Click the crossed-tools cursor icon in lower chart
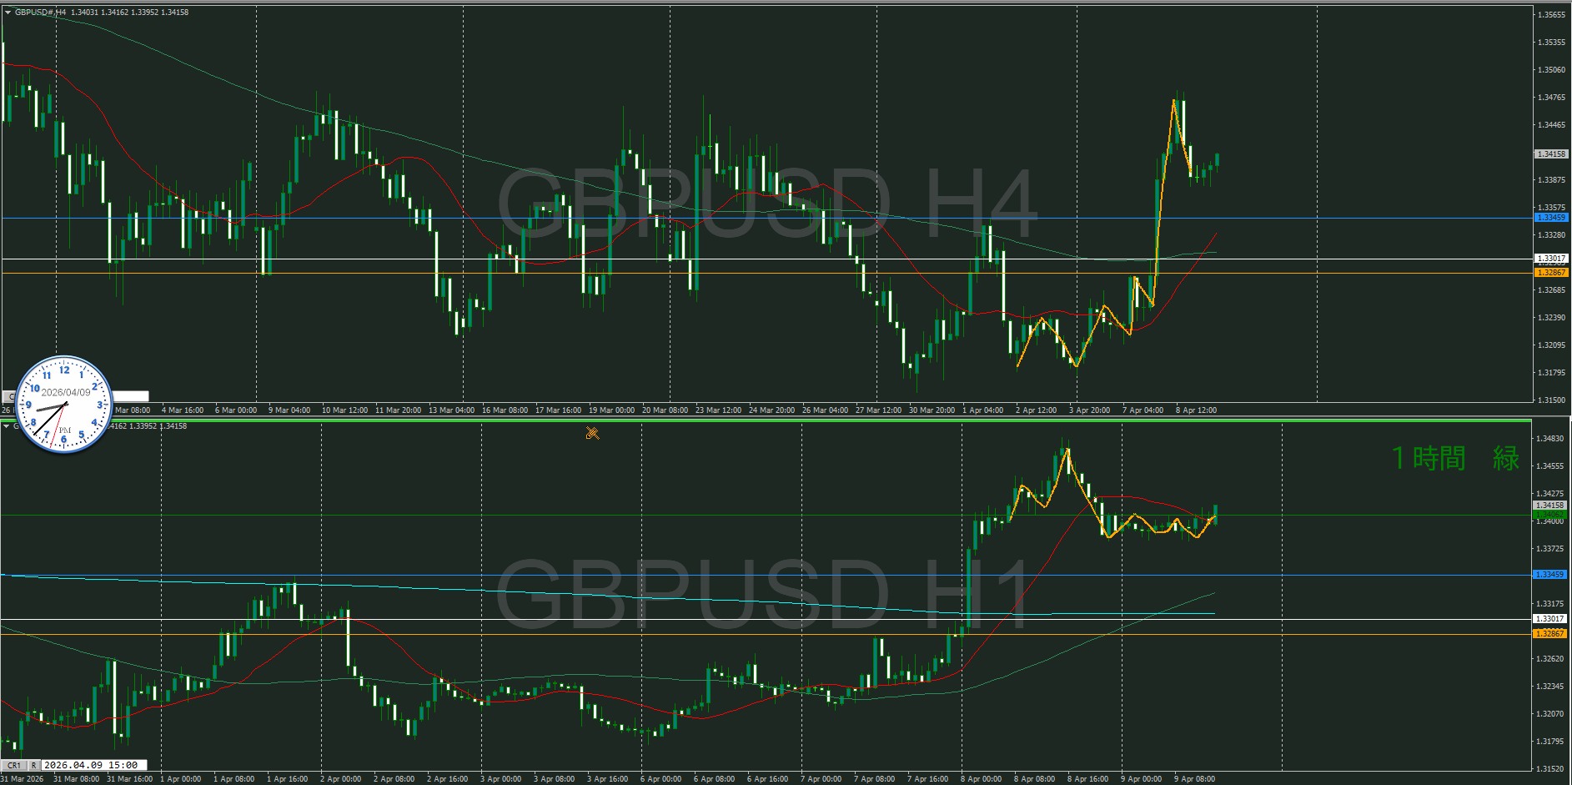 (x=592, y=433)
